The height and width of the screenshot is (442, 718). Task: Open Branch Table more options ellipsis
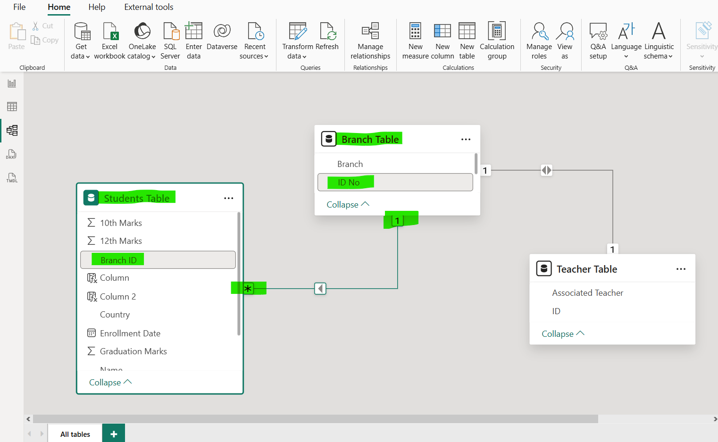[466, 139]
